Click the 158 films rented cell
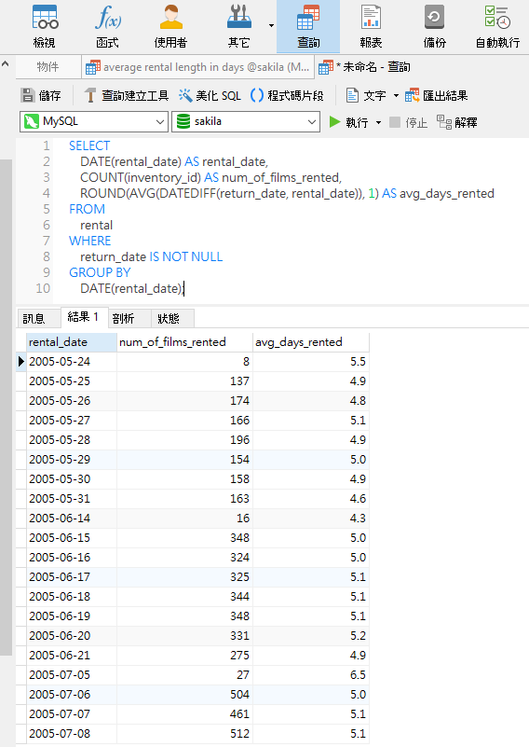 (x=184, y=478)
